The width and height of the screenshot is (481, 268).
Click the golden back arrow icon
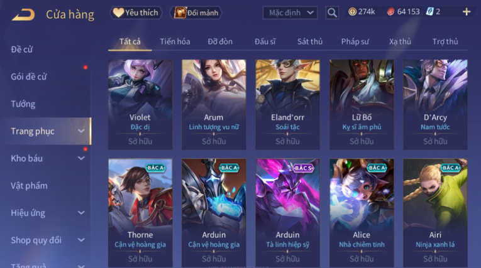coord(23,14)
